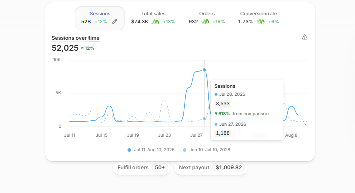Image resolution: width=355 pixels, height=193 pixels.
Task: Click the Sessions heading in tooltip
Action: point(225,86)
